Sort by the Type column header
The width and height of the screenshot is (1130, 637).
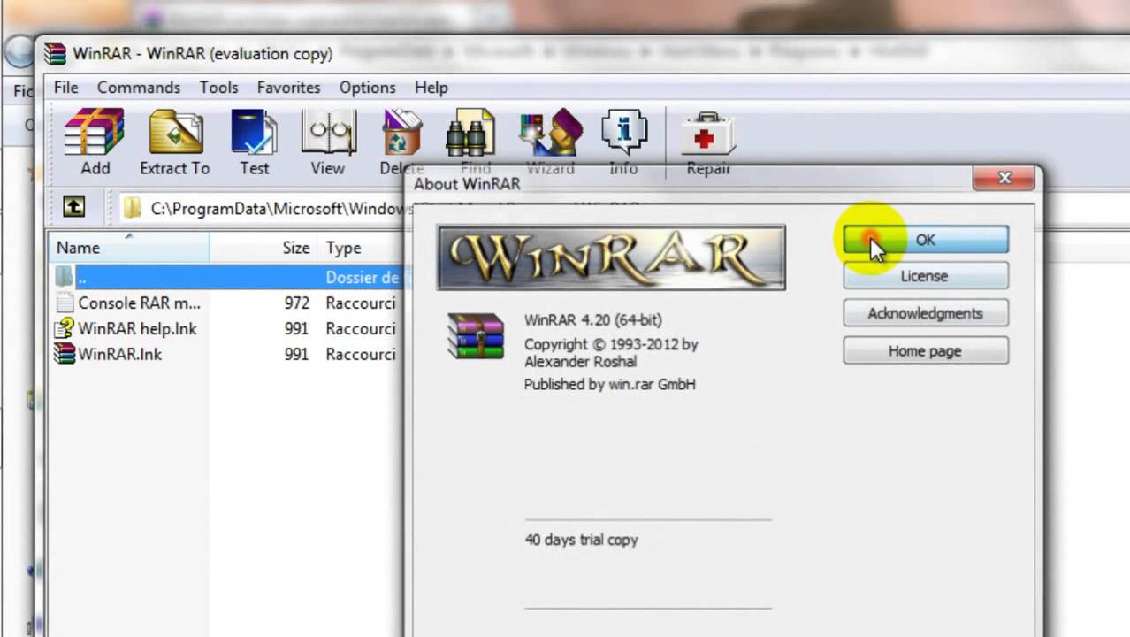361,248
